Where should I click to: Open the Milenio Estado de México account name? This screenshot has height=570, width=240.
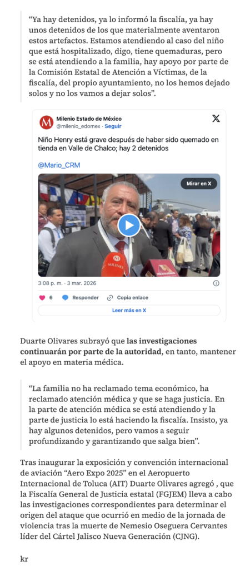89,119
